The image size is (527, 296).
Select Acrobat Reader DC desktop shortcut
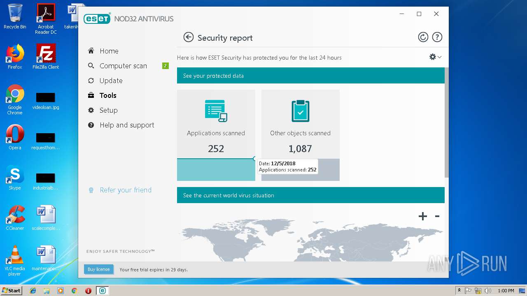[46, 19]
